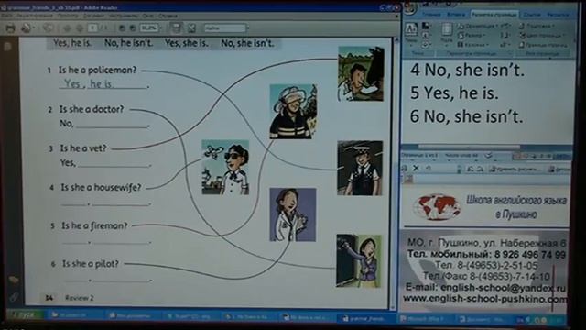Click the question "Is she a housewife?" in PDF

click(x=101, y=187)
